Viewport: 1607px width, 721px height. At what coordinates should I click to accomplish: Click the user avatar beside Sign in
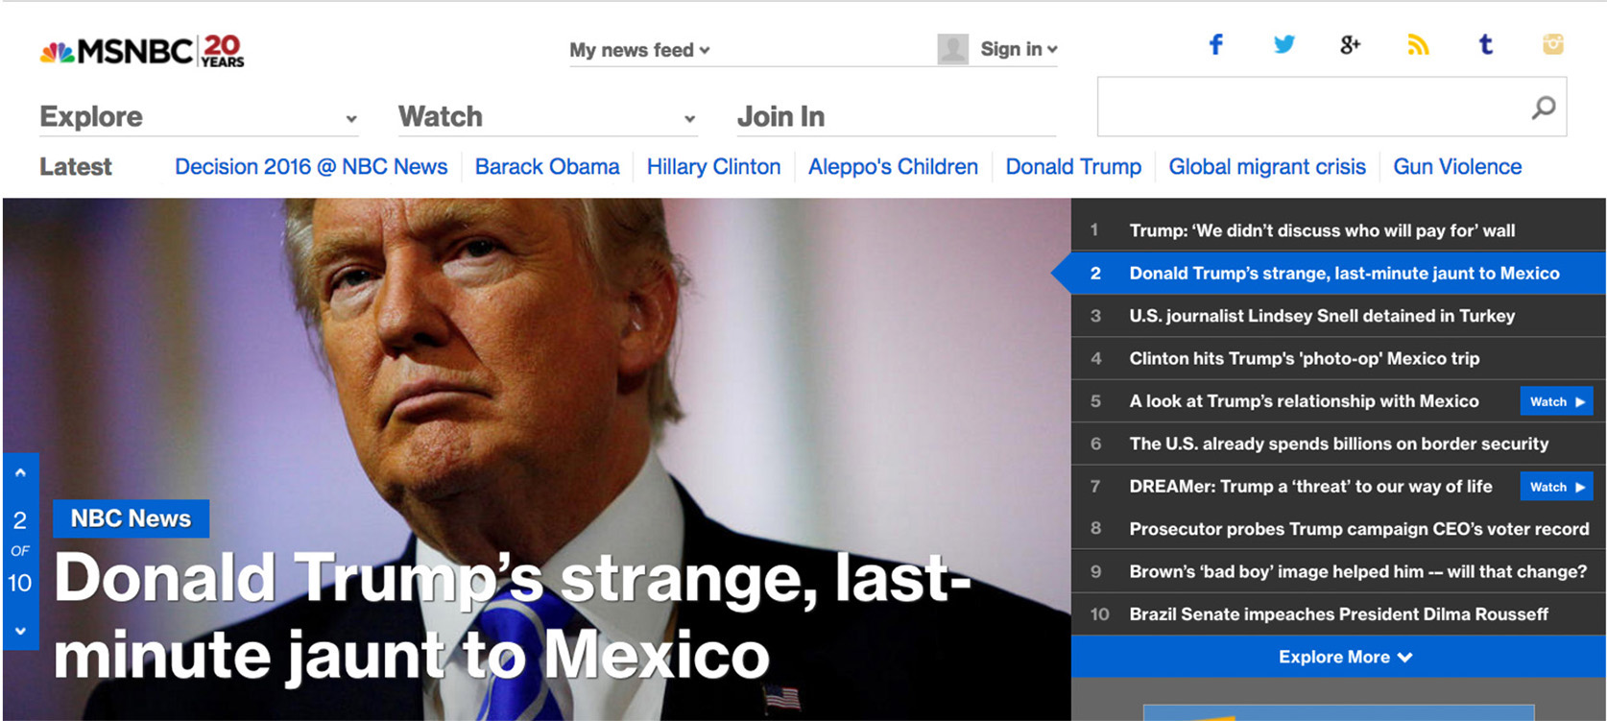coord(952,49)
